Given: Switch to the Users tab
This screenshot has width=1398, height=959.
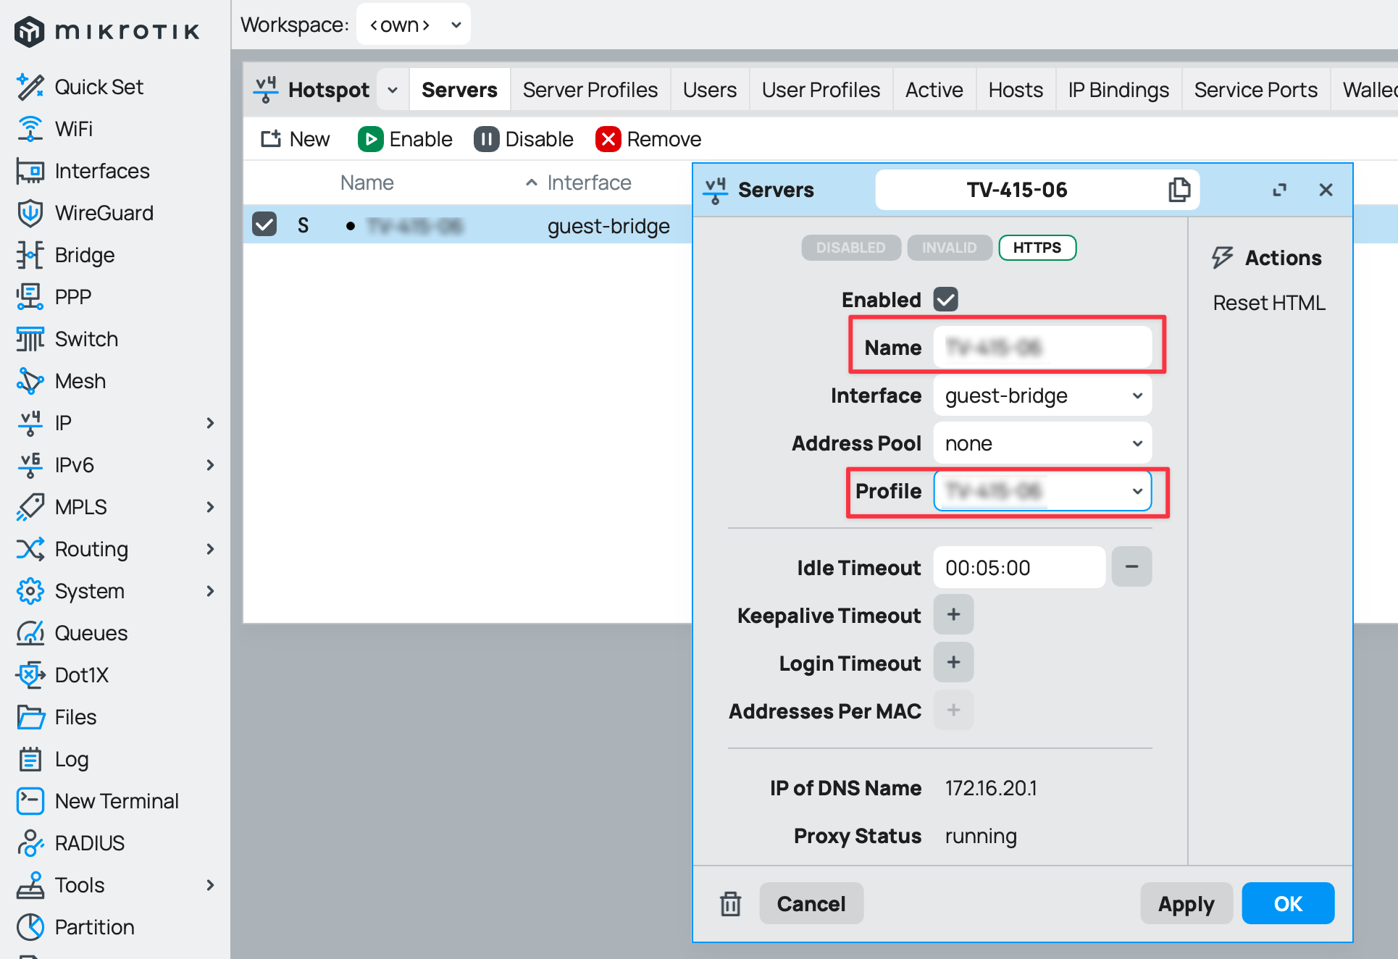Looking at the screenshot, I should [710, 90].
